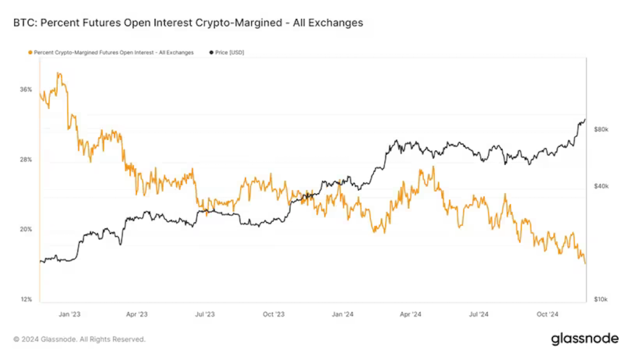
Task: Click the $10k price axis label
Action: (x=601, y=300)
